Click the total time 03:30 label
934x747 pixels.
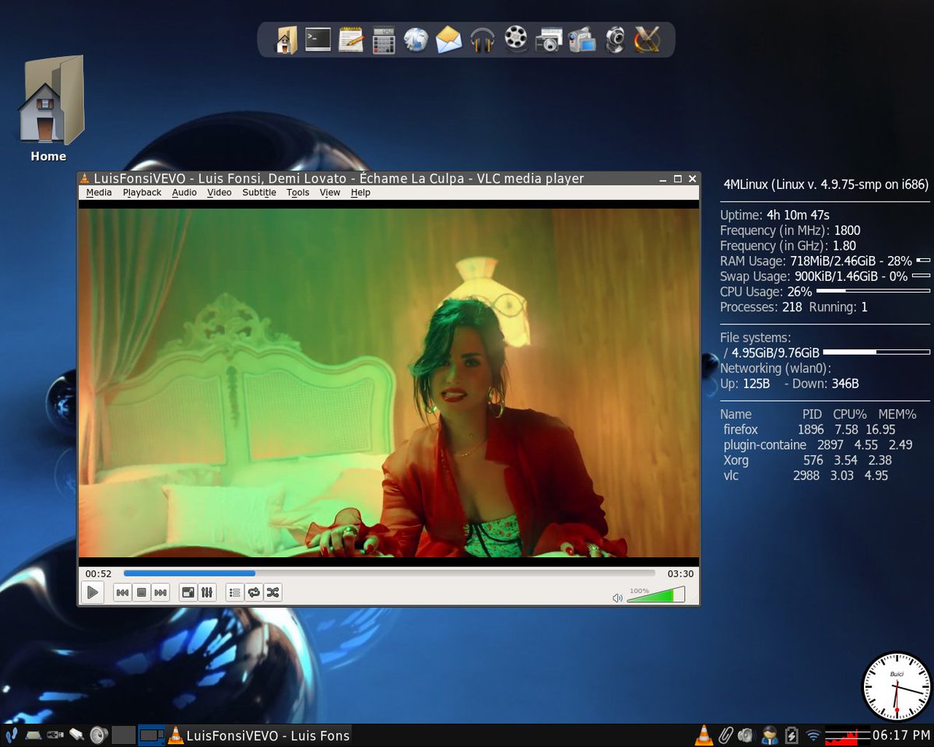point(680,573)
